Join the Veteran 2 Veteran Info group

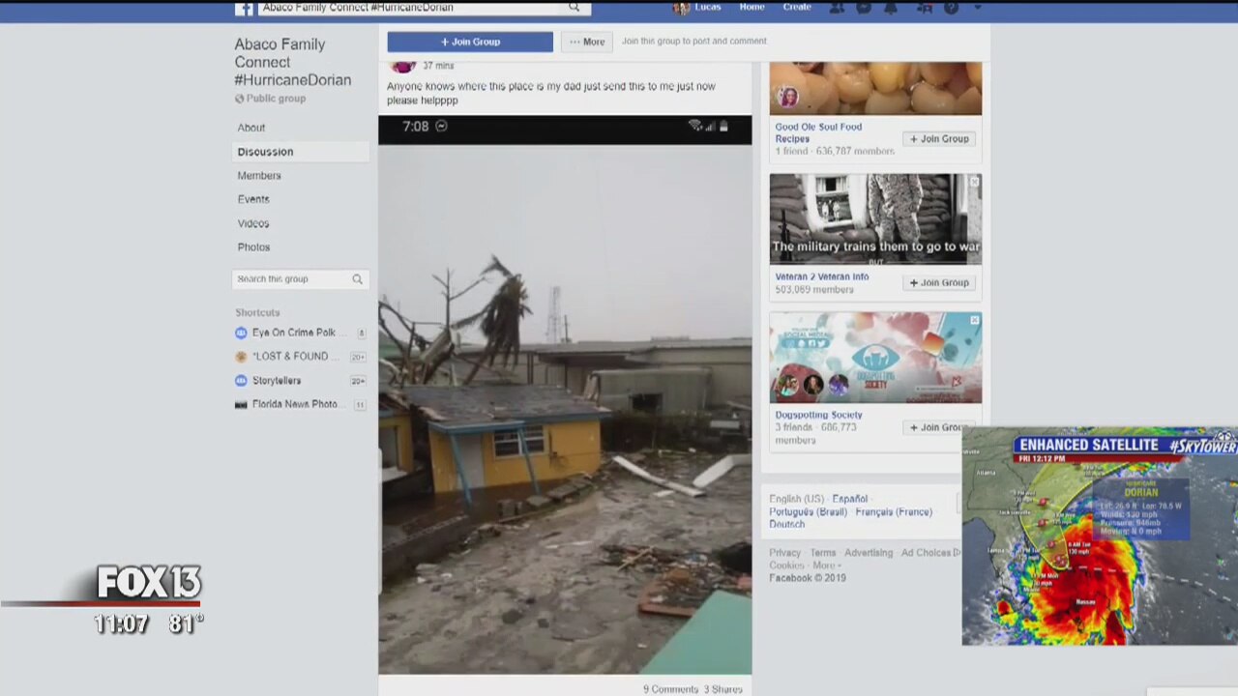point(939,283)
